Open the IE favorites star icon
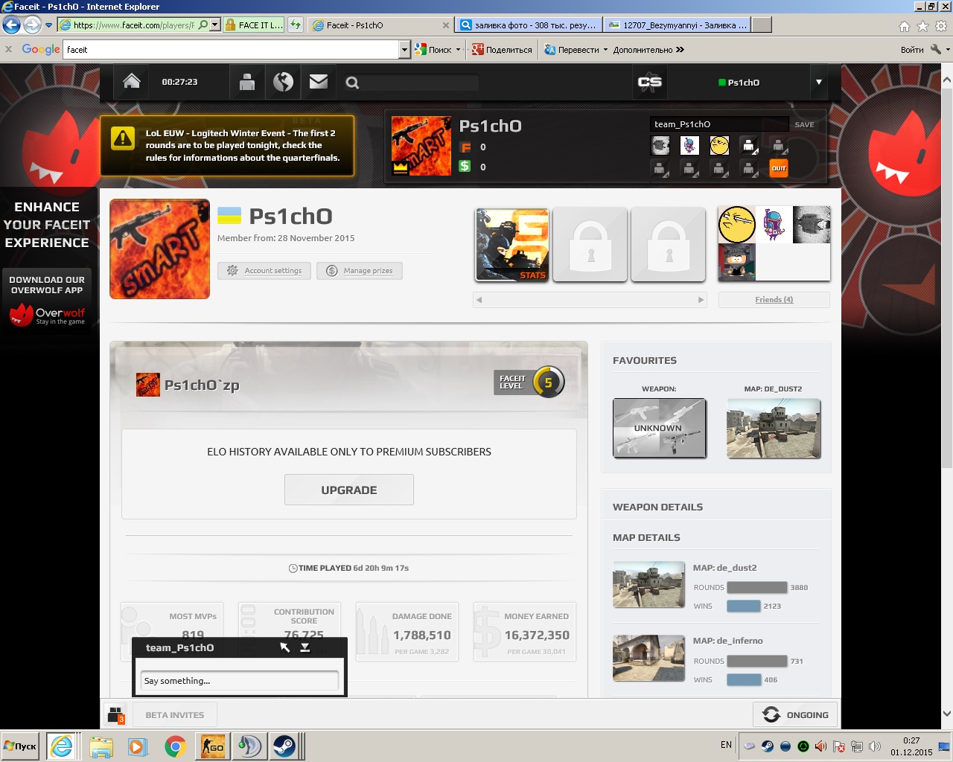 922,25
